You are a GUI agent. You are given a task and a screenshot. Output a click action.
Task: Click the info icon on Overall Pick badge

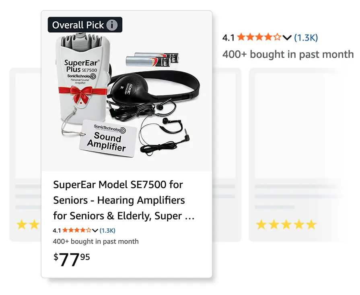(x=112, y=25)
